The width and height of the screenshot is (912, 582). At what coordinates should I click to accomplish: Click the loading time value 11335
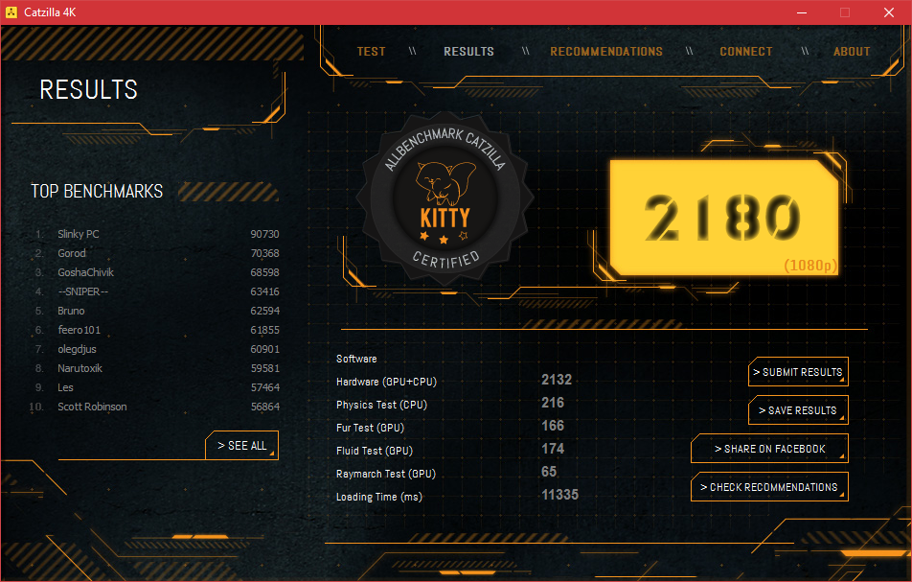559,495
